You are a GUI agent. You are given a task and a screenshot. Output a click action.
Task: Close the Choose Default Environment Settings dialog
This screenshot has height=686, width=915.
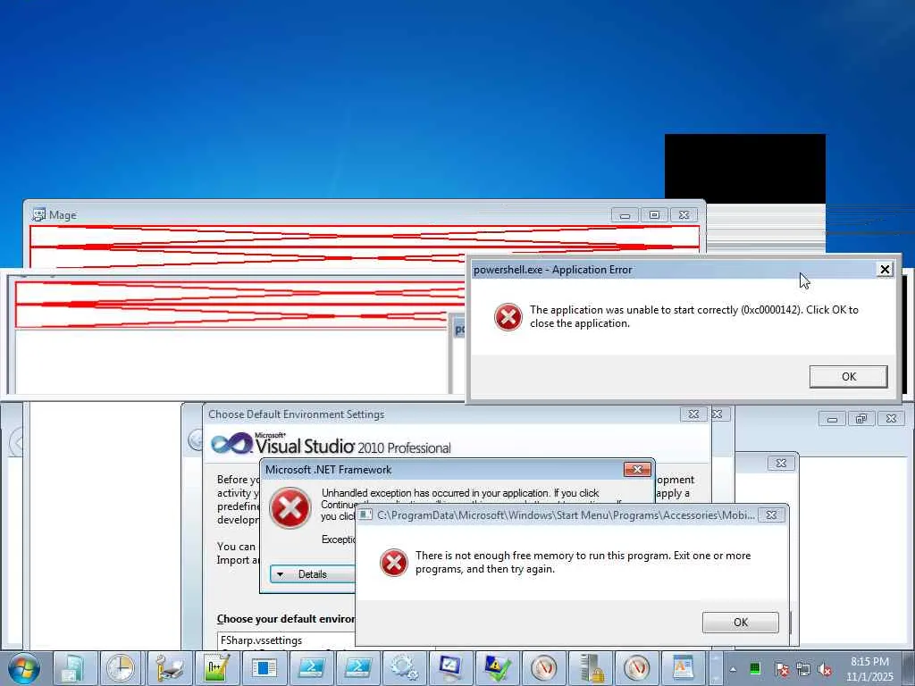[x=693, y=414]
